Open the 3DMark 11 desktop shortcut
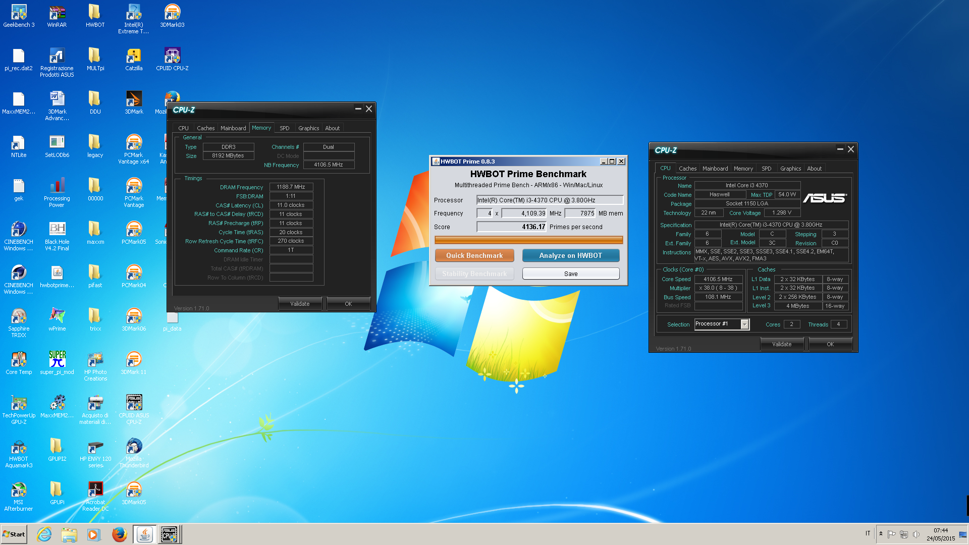Image resolution: width=969 pixels, height=545 pixels. click(x=134, y=363)
